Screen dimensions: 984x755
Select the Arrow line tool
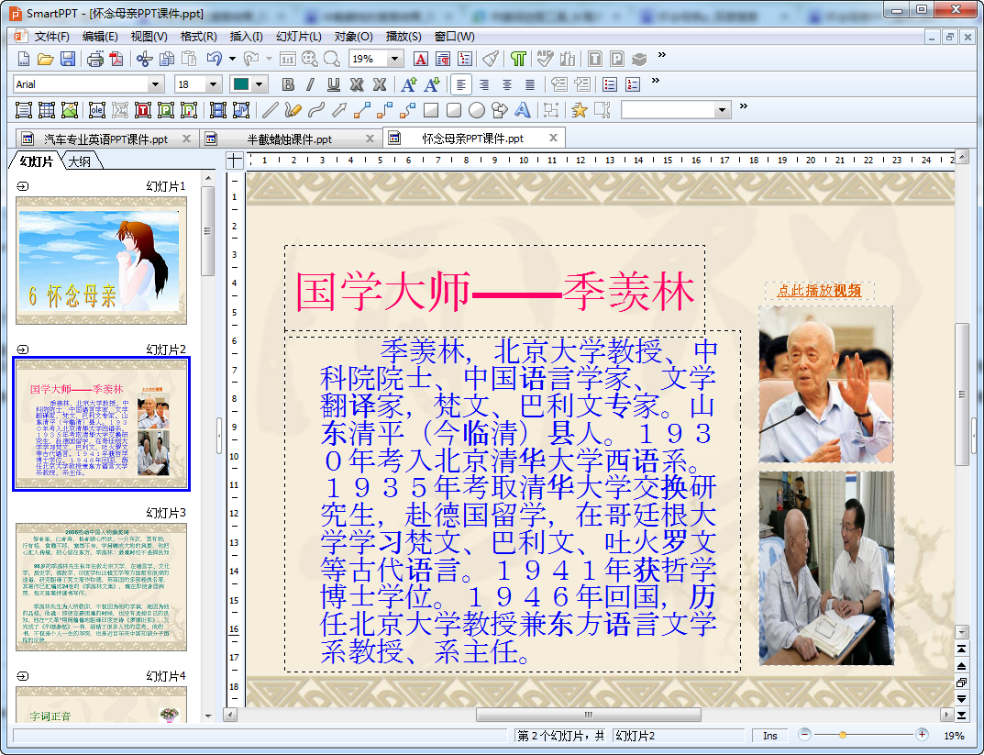point(339,110)
